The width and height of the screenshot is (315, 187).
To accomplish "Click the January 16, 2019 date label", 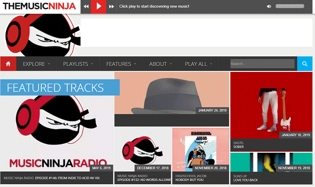I will pos(296,135).
